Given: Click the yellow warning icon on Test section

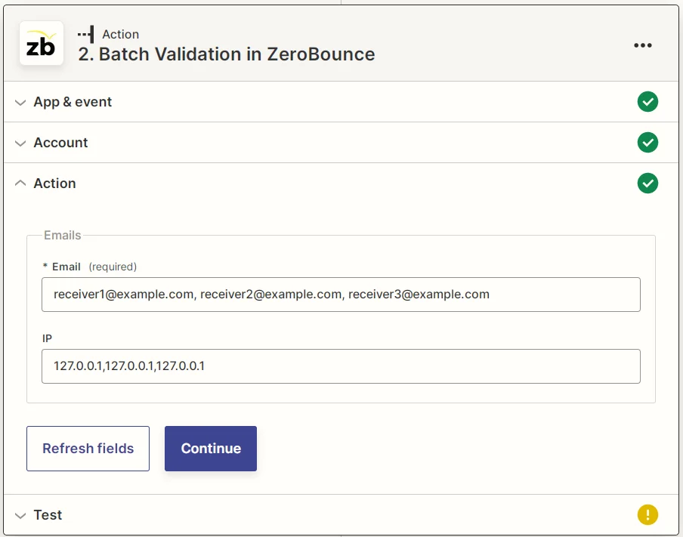Looking at the screenshot, I should [x=647, y=514].
